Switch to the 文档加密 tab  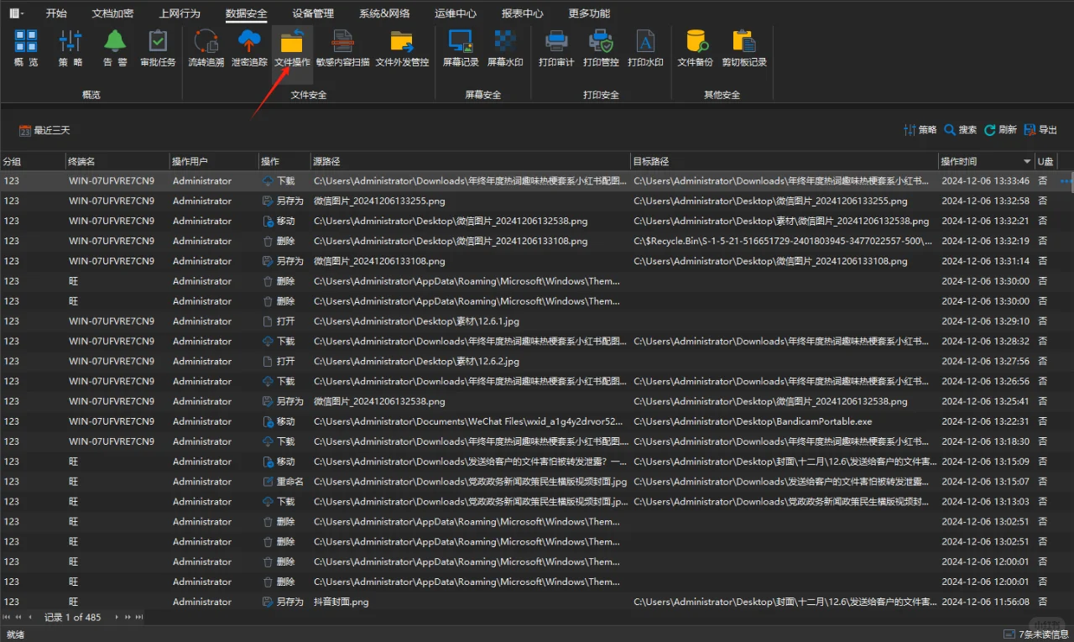click(112, 13)
